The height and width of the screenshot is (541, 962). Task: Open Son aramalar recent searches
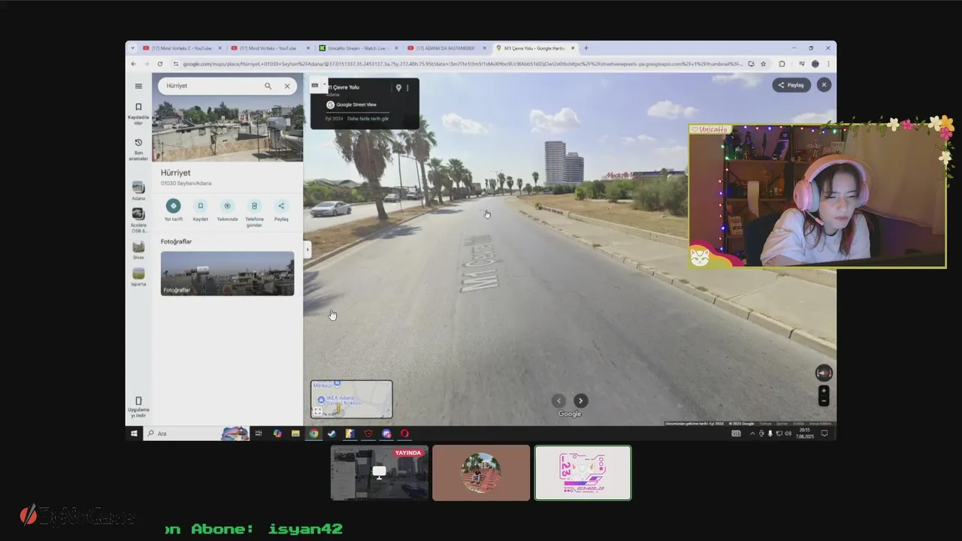click(138, 150)
